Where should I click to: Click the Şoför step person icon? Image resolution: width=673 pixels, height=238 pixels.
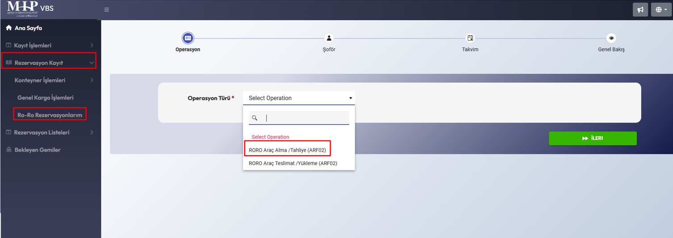pyautogui.click(x=329, y=38)
